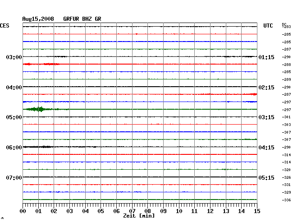Select the station code GRFUR
293x223 pixels.
click(71, 19)
